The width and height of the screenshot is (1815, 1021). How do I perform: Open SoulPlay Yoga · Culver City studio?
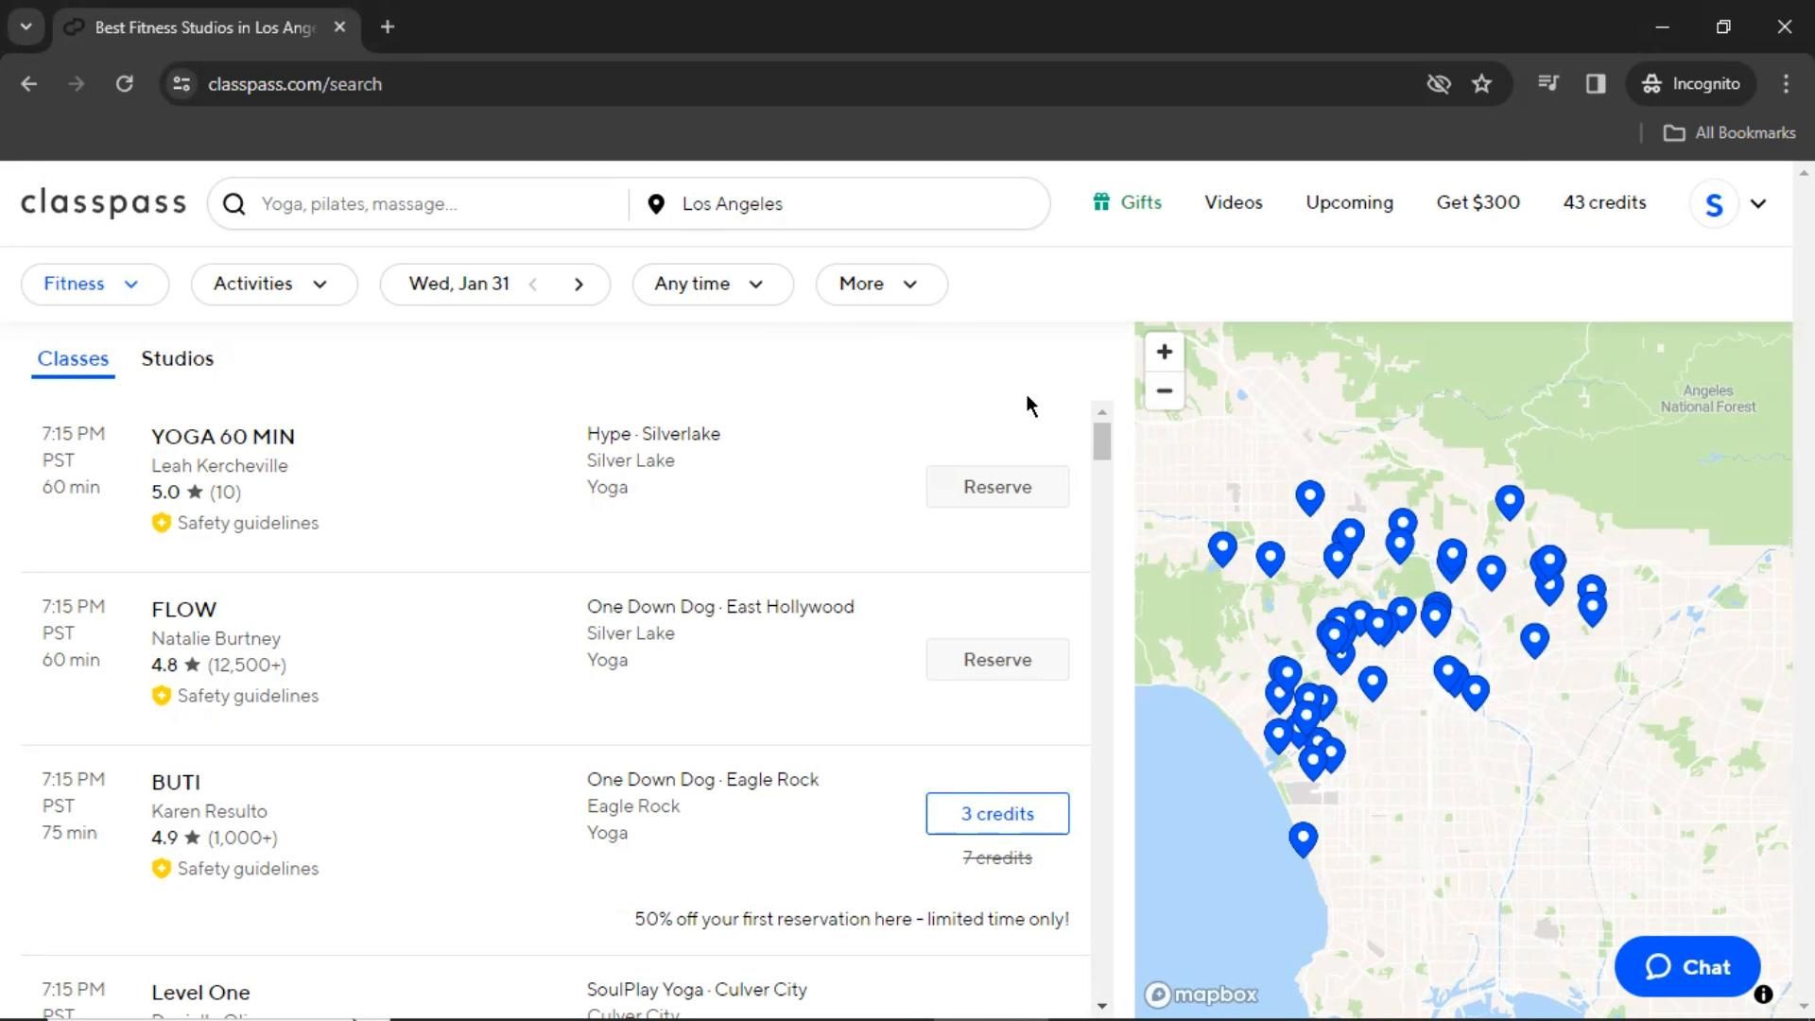click(697, 990)
